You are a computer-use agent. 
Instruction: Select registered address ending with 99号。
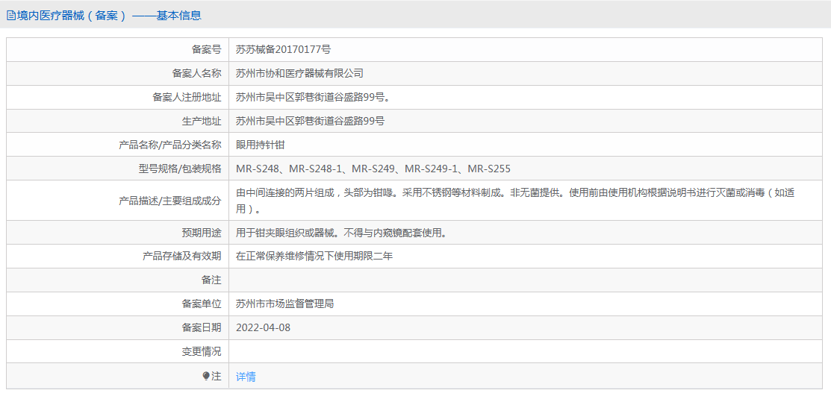[314, 98]
